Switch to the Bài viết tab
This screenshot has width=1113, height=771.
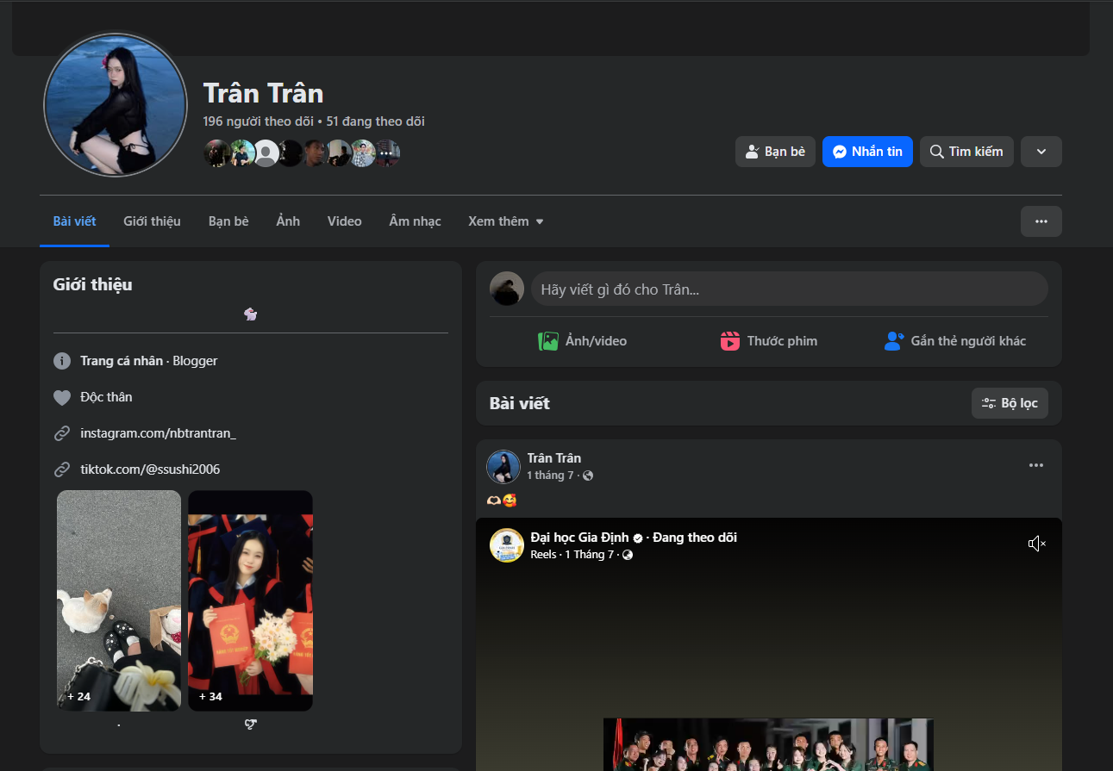tap(74, 221)
